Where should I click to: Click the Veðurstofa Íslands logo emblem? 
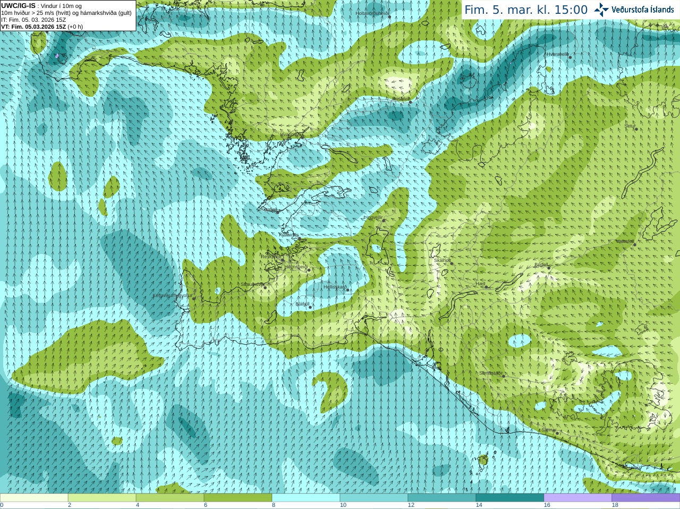click(601, 10)
